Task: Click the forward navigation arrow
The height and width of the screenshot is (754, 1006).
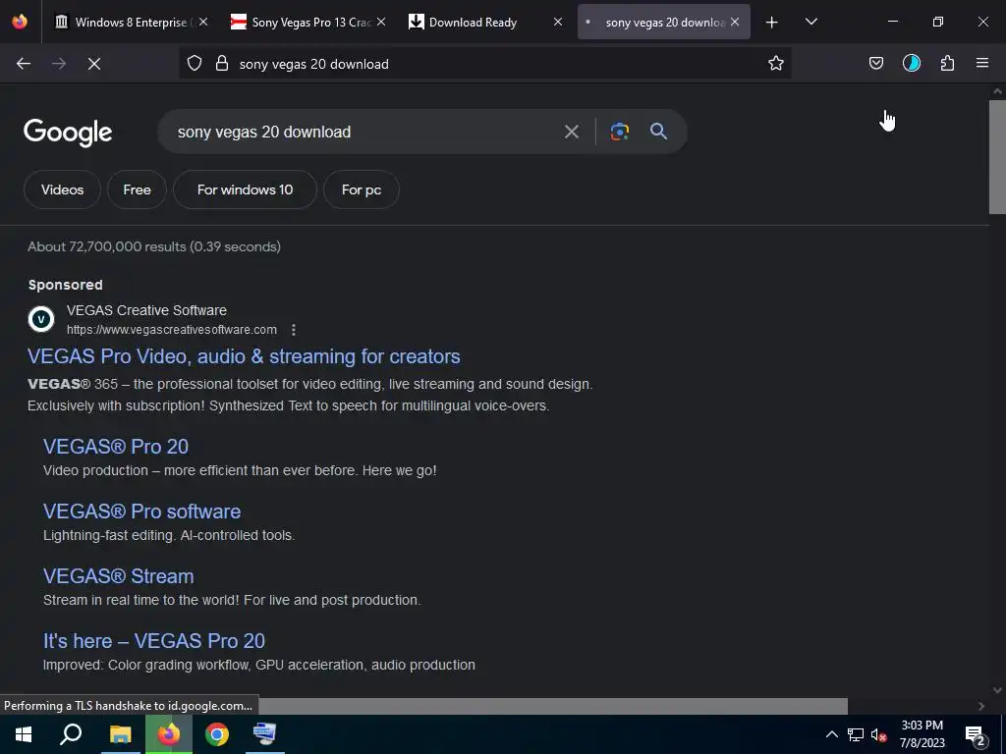Action: [x=59, y=64]
